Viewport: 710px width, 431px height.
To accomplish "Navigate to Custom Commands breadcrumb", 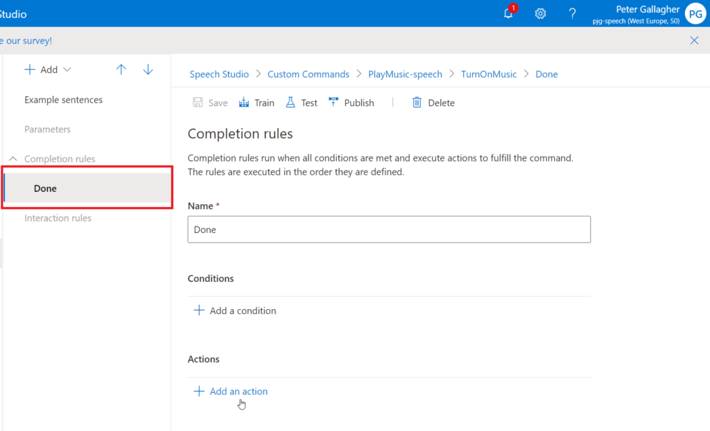I will (x=308, y=73).
